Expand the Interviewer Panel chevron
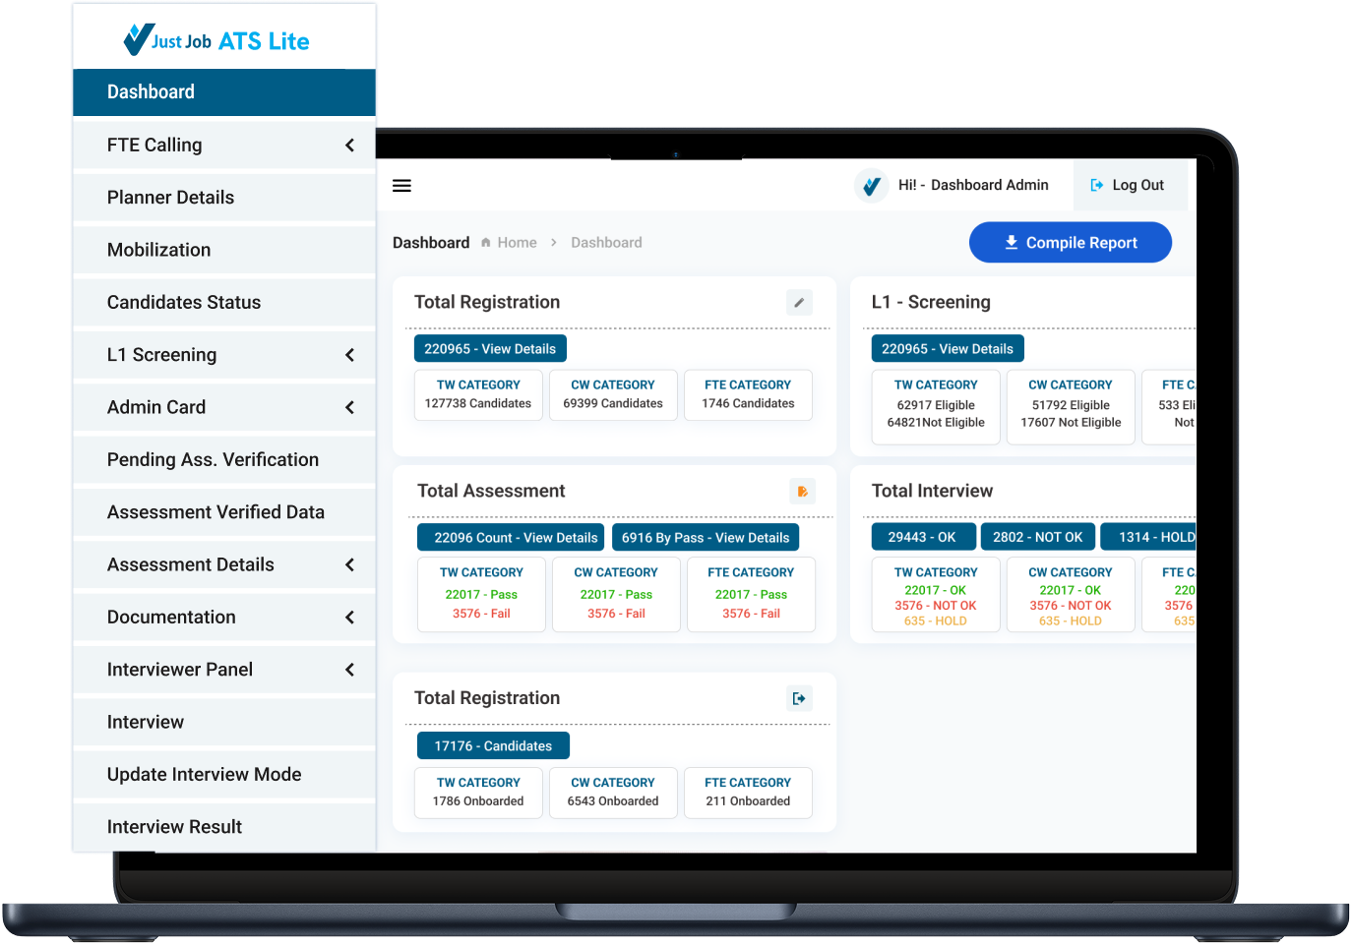 coord(349,670)
